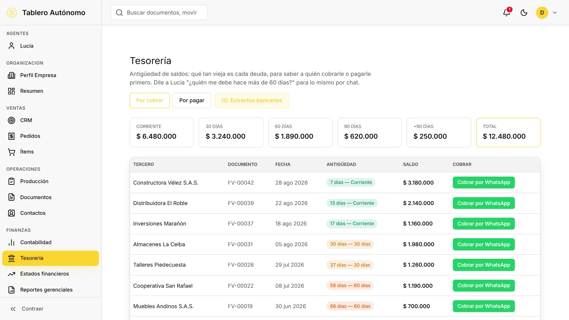
Task: Click document FV-00031
Action: pos(240,244)
